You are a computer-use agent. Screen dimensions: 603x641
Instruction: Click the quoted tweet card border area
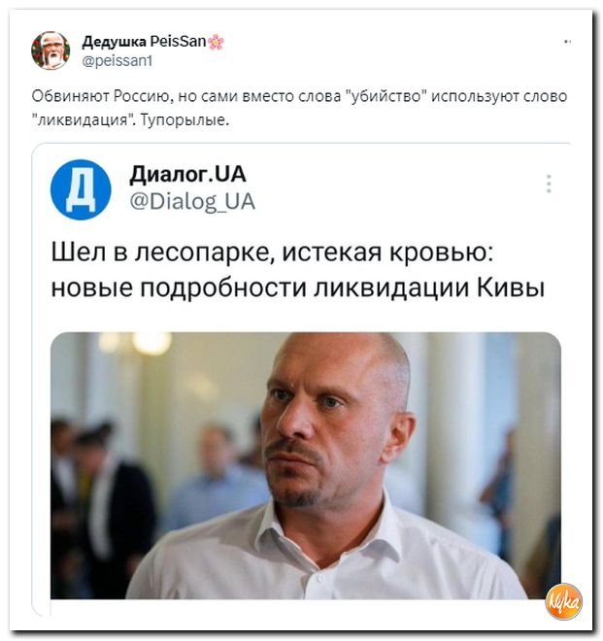[x=303, y=144]
